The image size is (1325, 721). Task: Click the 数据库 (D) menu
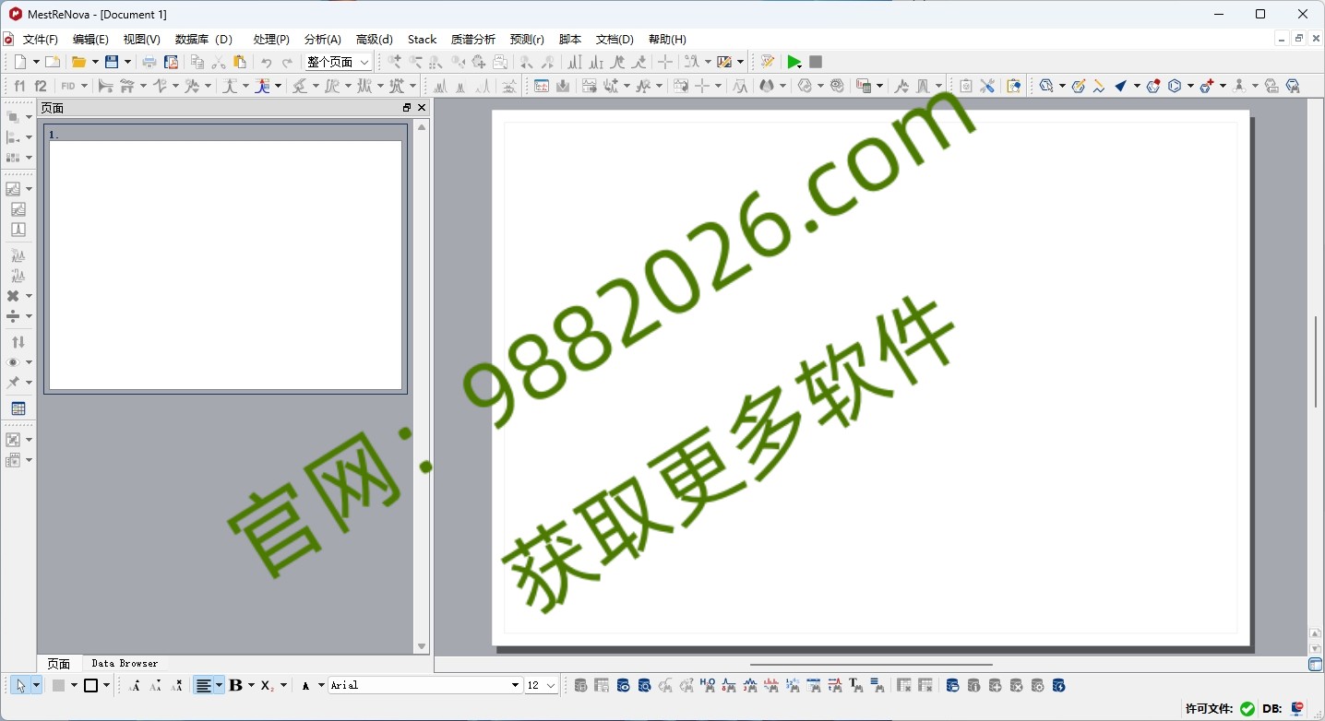point(203,39)
